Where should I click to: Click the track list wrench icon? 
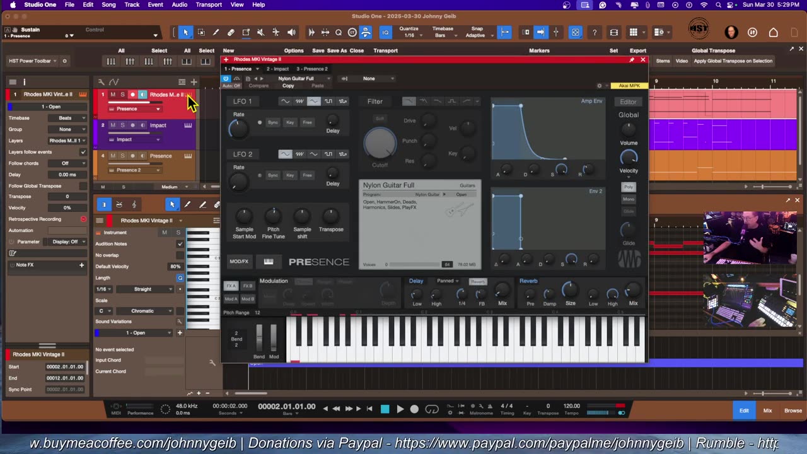tap(101, 82)
